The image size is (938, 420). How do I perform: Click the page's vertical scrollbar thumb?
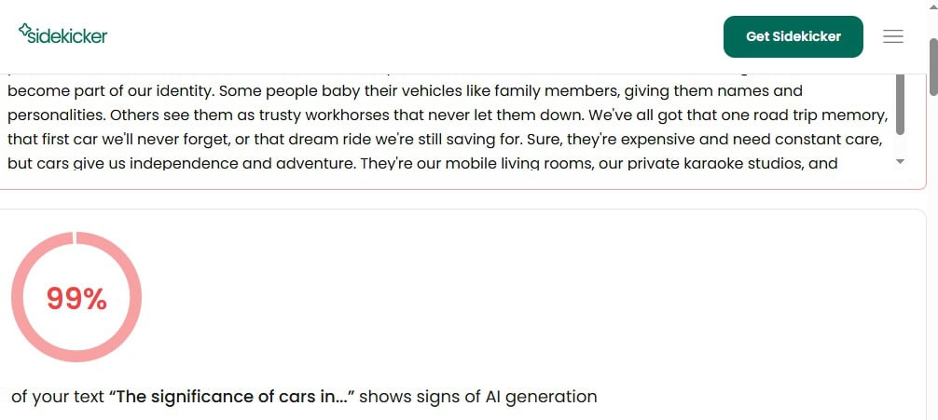pyautogui.click(x=931, y=65)
